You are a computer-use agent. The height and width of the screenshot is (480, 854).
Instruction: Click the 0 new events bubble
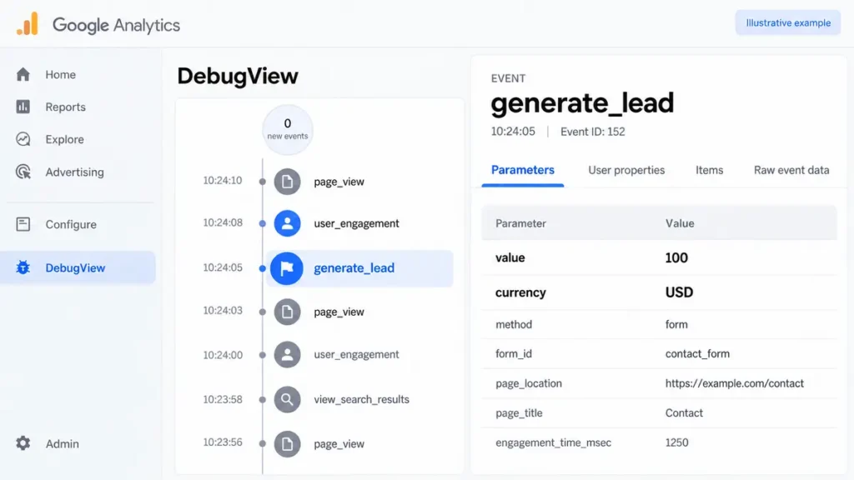point(288,129)
